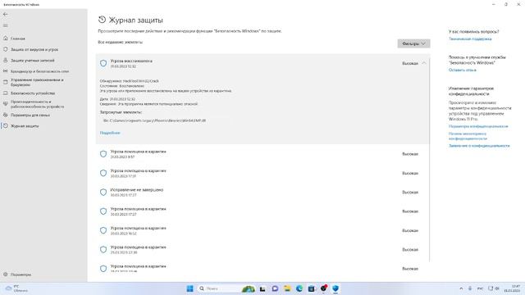This screenshot has height=295, width=525.
Task: Click the app and browser control icon
Action: (6, 82)
